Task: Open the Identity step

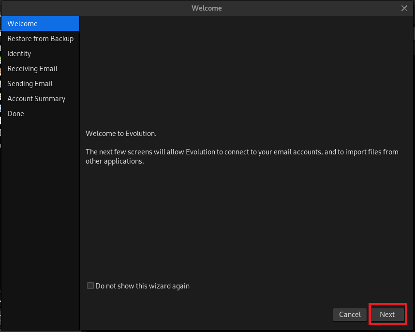Action: pos(41,54)
